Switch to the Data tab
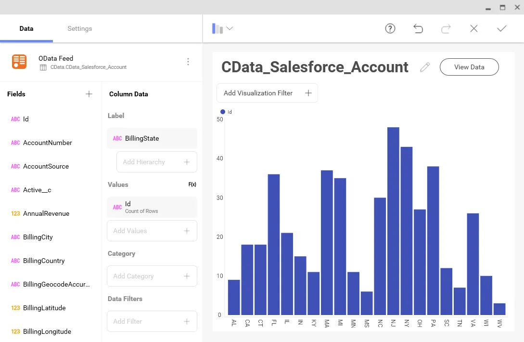The image size is (524, 342). [26, 28]
